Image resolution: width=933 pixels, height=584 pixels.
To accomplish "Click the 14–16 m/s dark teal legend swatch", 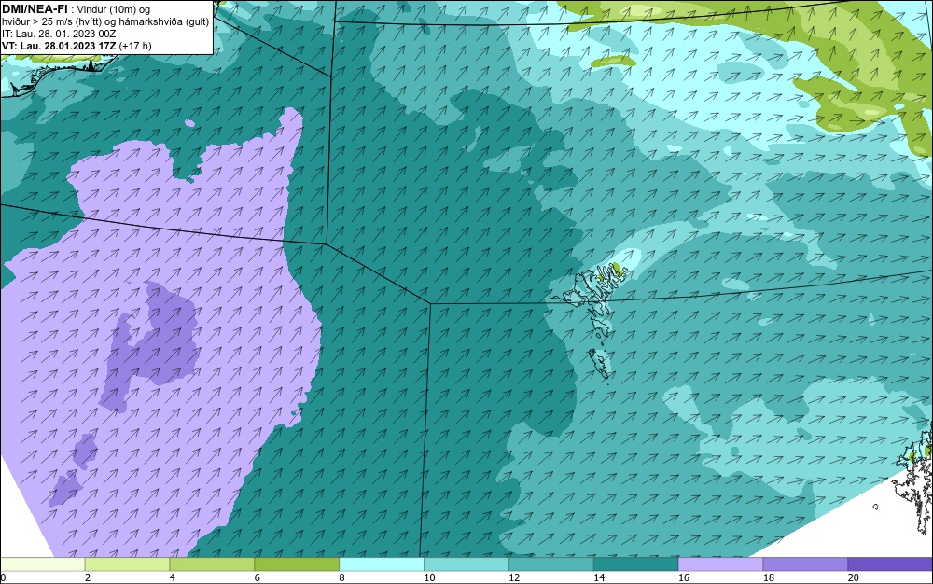I will point(636,564).
